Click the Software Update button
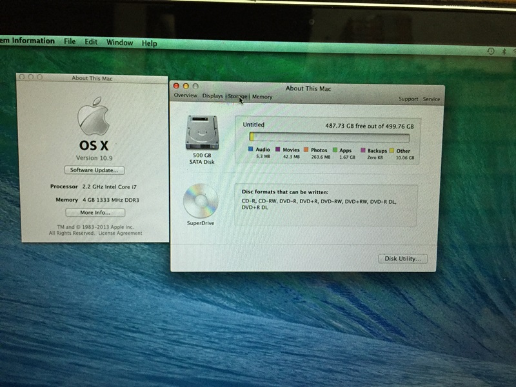This screenshot has height=387, width=516. pos(94,170)
